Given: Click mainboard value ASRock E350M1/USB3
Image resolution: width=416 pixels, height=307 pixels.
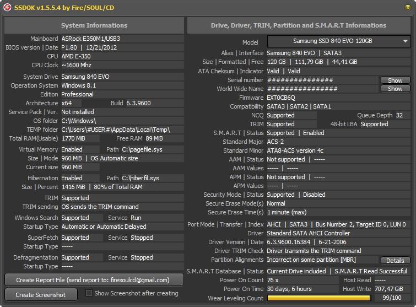Looking at the screenshot, I should (x=91, y=39).
